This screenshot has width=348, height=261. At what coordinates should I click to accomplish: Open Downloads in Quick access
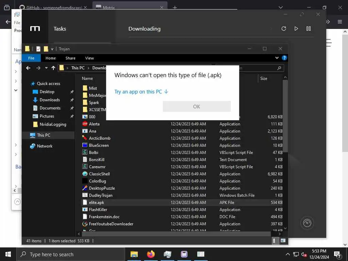pyautogui.click(x=50, y=100)
